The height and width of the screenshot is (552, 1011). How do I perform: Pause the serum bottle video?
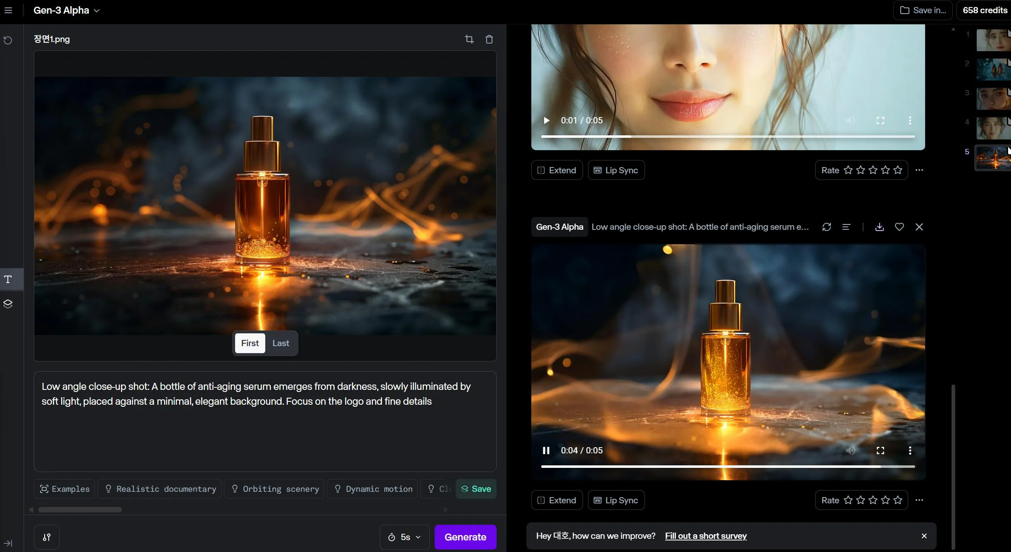pyautogui.click(x=546, y=451)
